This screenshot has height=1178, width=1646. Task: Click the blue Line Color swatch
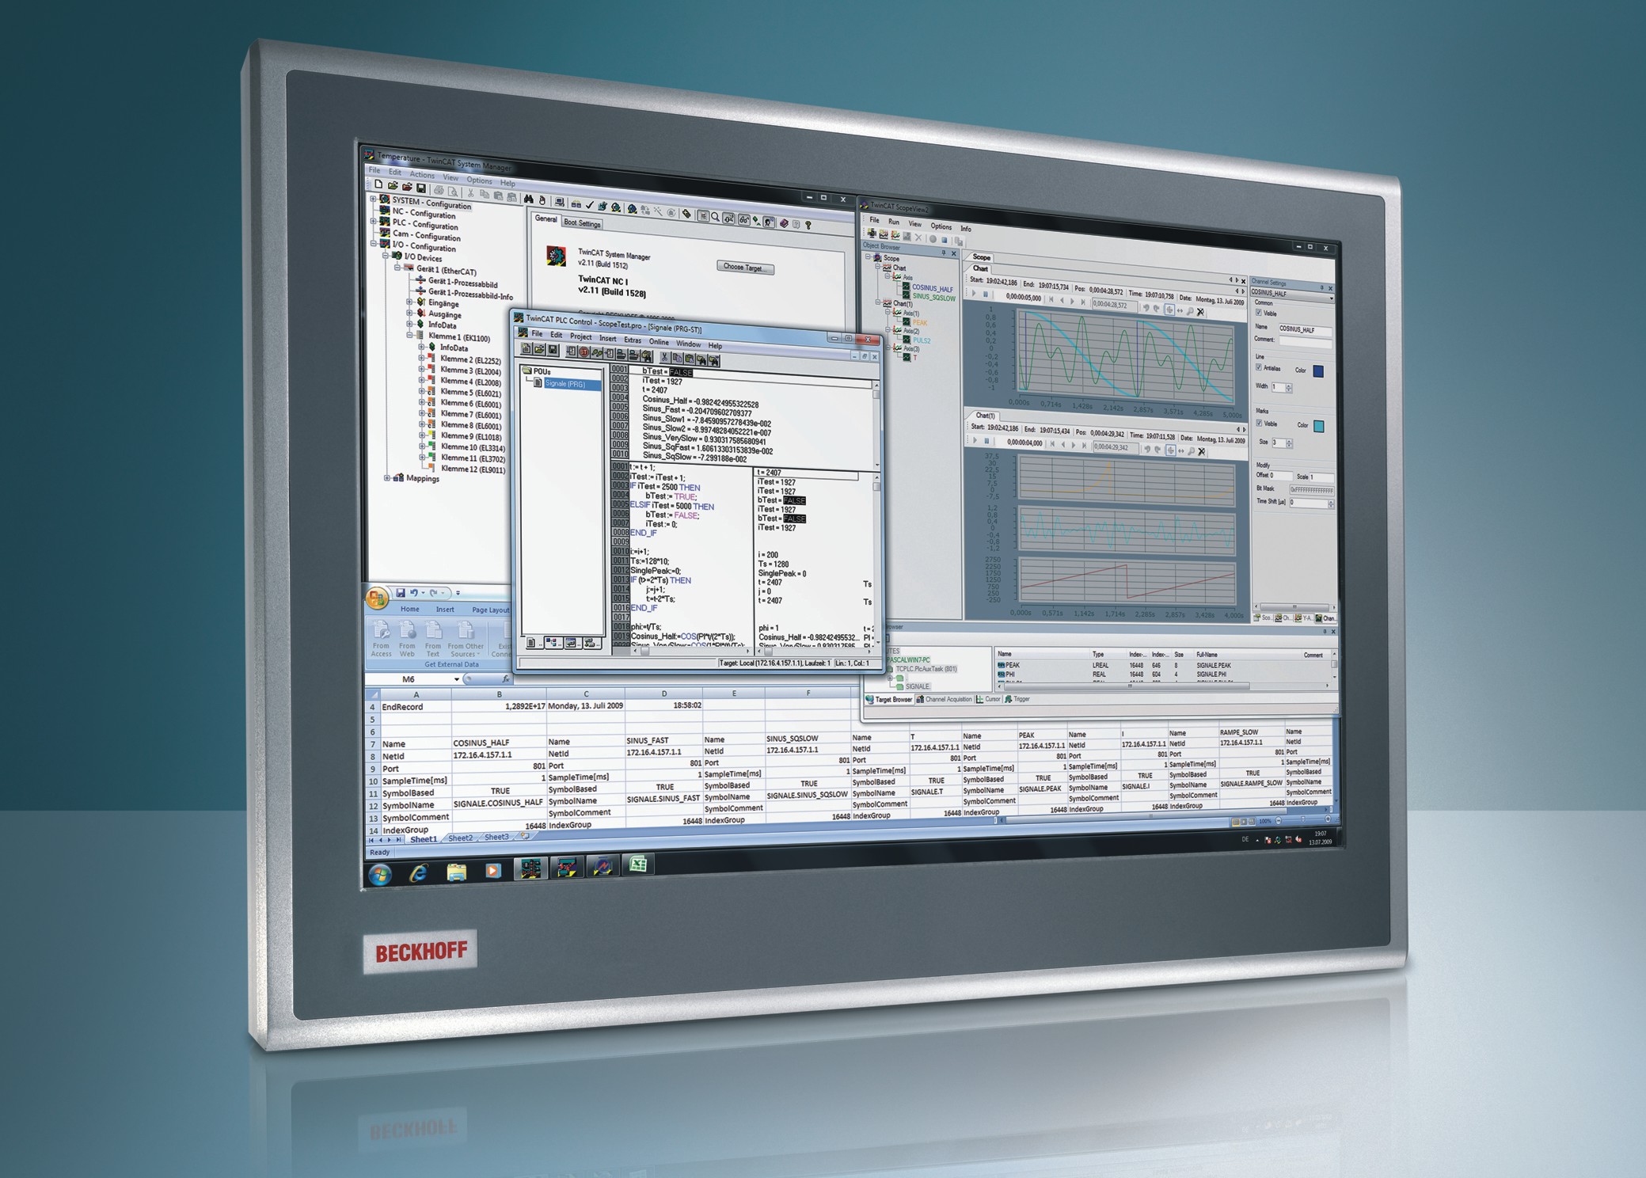[x=1318, y=371]
